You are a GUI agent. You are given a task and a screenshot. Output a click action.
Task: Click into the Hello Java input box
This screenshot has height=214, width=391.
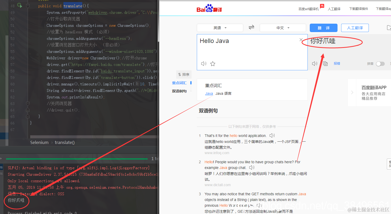(x=252, y=52)
